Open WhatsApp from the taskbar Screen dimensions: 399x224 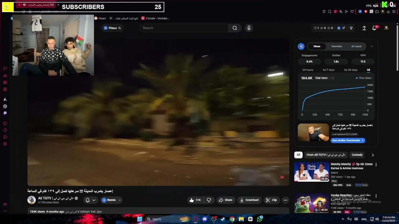click(260, 219)
